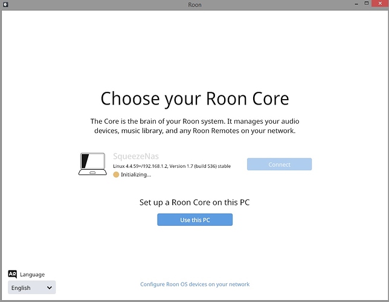389x302 pixels.
Task: Click the Core description paragraph
Action: pos(194,126)
